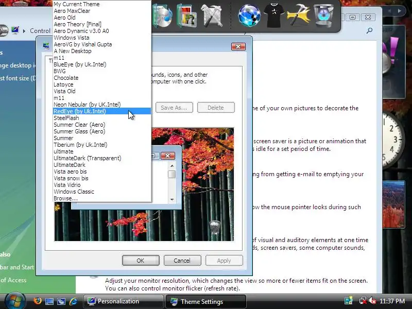Click next arrow on sidebar header
Screen dimensions: 412x309
coord(400,11)
